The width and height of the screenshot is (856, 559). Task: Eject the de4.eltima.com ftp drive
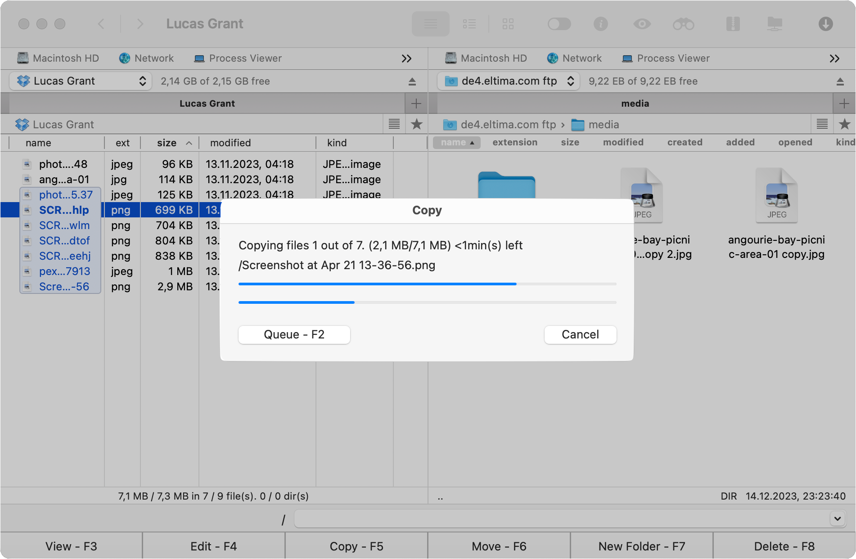840,81
